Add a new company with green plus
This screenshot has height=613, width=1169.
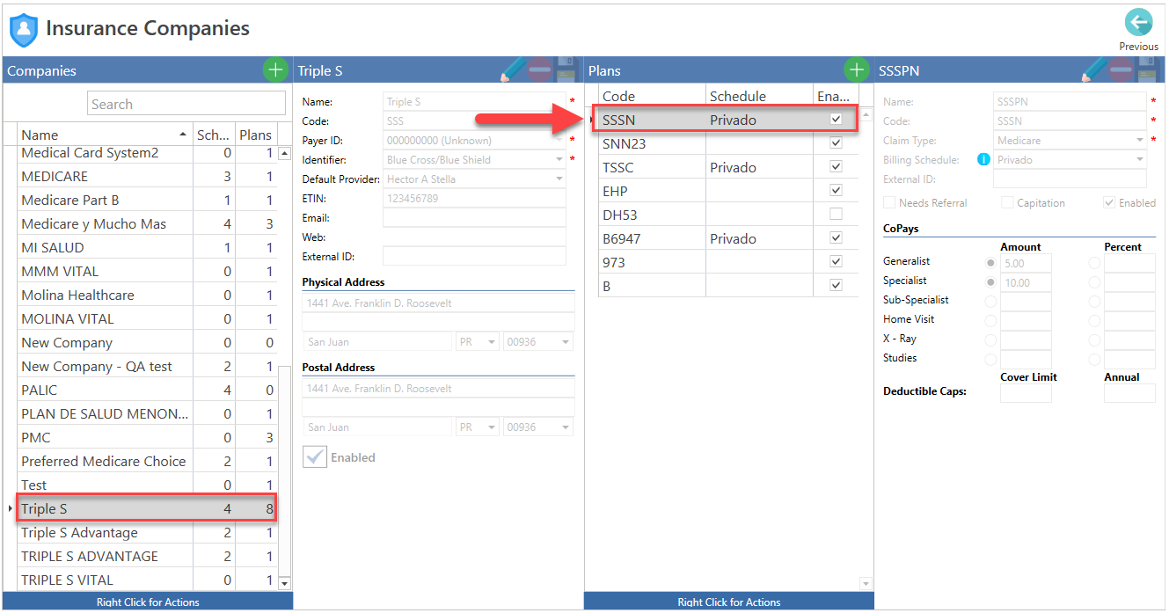pyautogui.click(x=275, y=70)
